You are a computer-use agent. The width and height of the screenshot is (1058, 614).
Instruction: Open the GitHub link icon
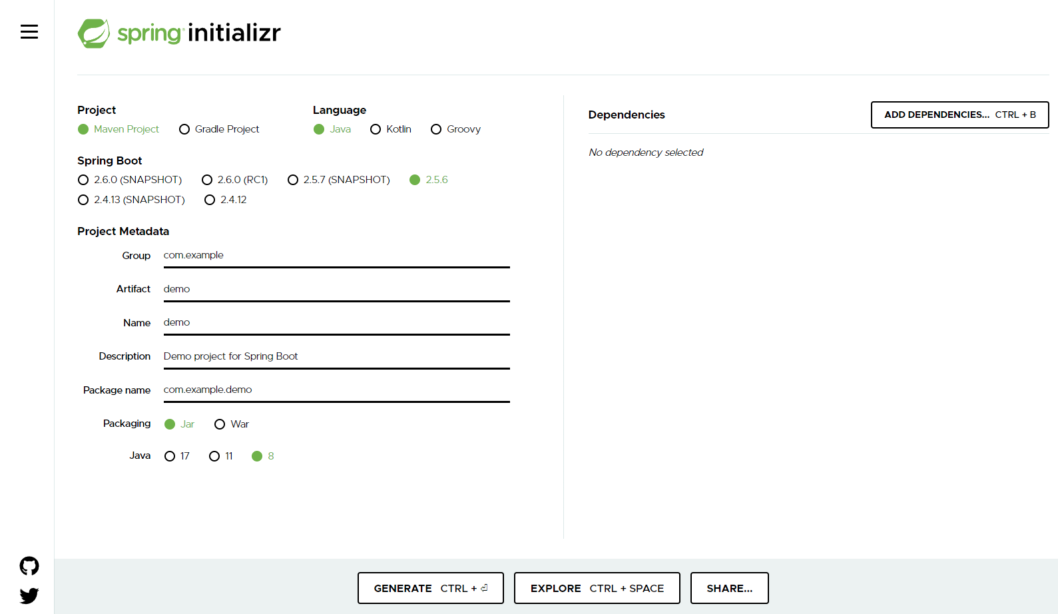tap(29, 566)
